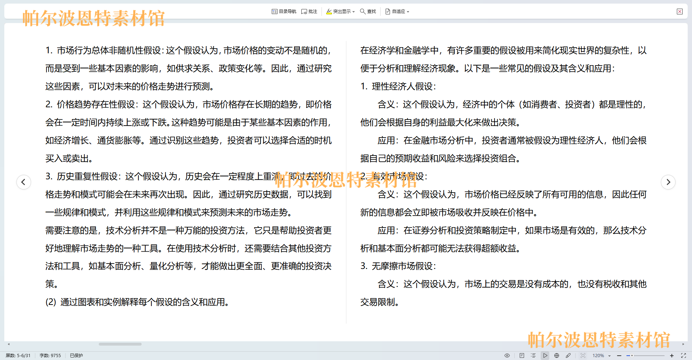Click the 批注 comments button
The height and width of the screenshot is (360, 692).
tap(309, 12)
